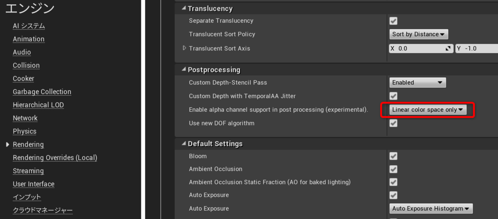The height and width of the screenshot is (219, 498).
Task: Toggle the Bloom checkbox
Action: pos(393,156)
